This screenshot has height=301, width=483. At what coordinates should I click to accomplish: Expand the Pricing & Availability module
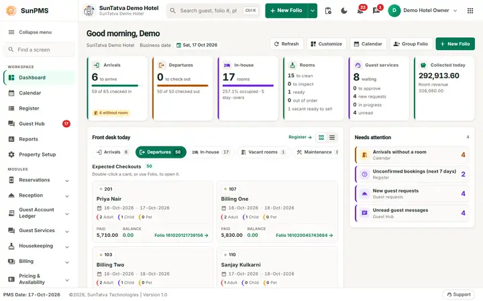coord(39,279)
